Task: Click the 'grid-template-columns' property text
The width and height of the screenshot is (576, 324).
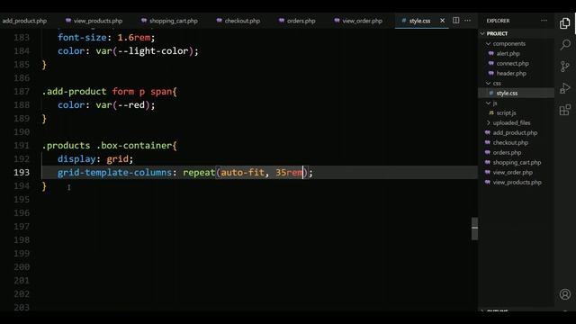Action: (114, 172)
